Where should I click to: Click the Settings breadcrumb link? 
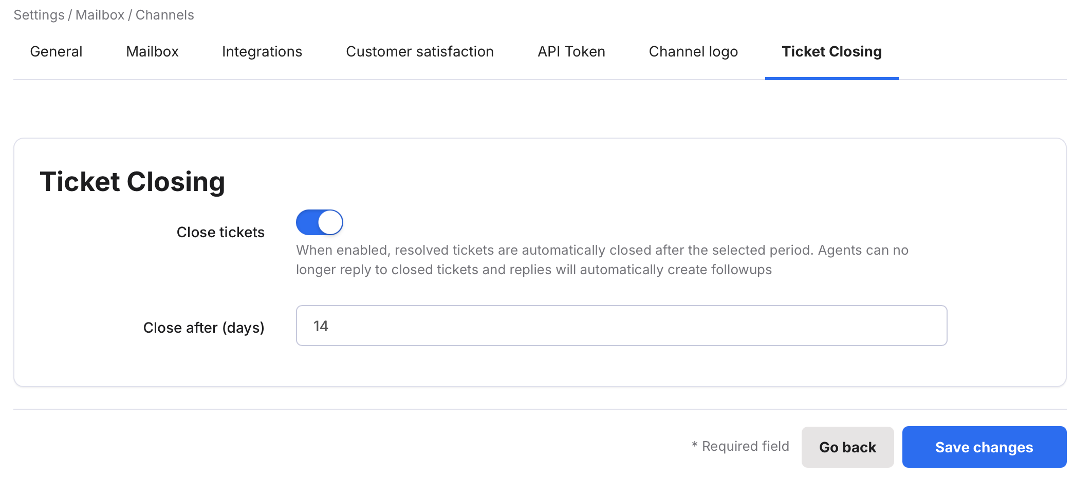click(x=39, y=15)
